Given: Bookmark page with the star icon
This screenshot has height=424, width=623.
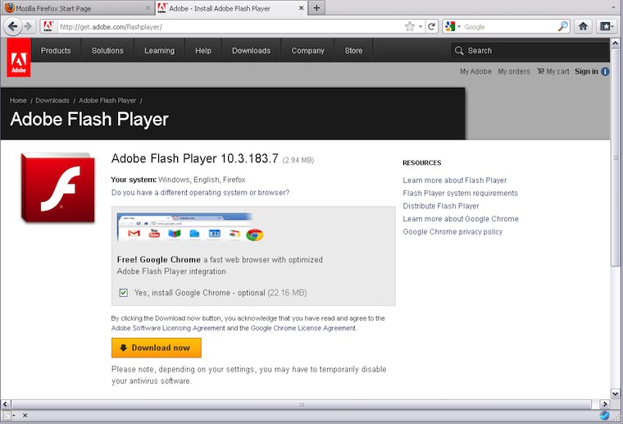Looking at the screenshot, I should pyautogui.click(x=410, y=26).
